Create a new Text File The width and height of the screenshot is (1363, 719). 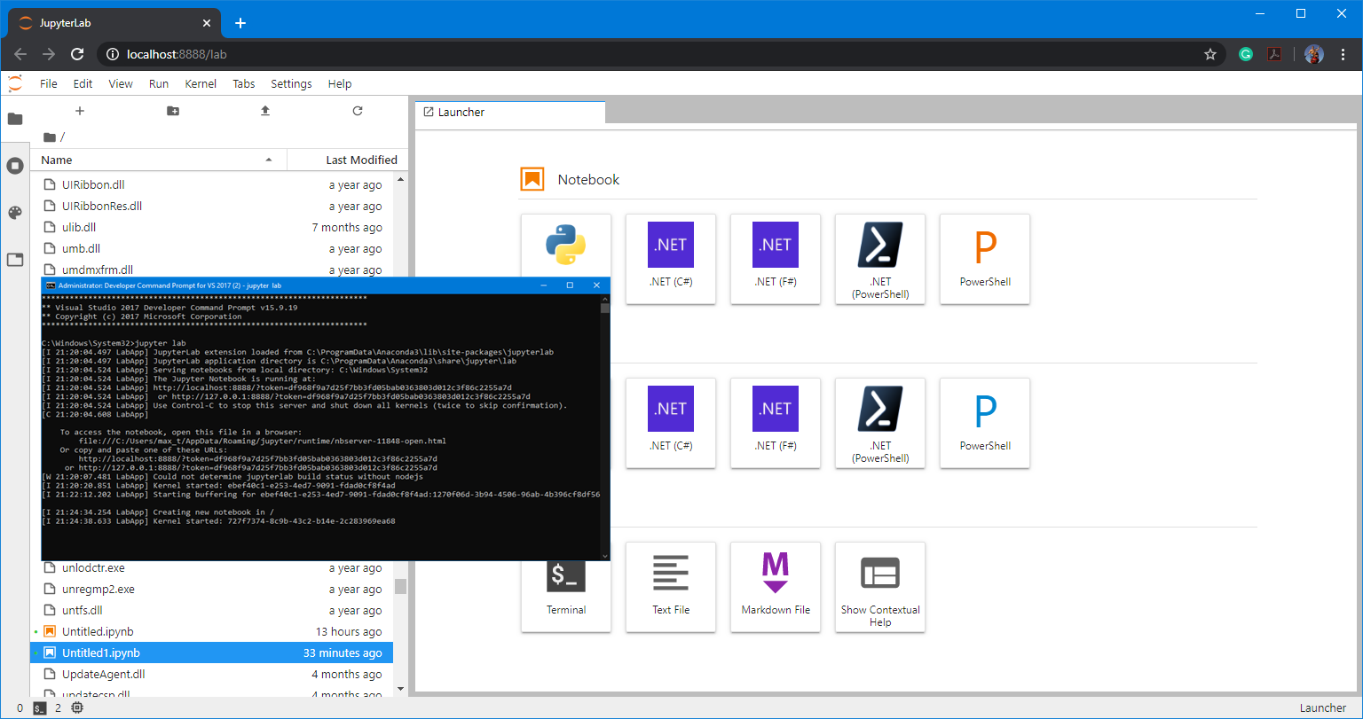click(x=671, y=587)
